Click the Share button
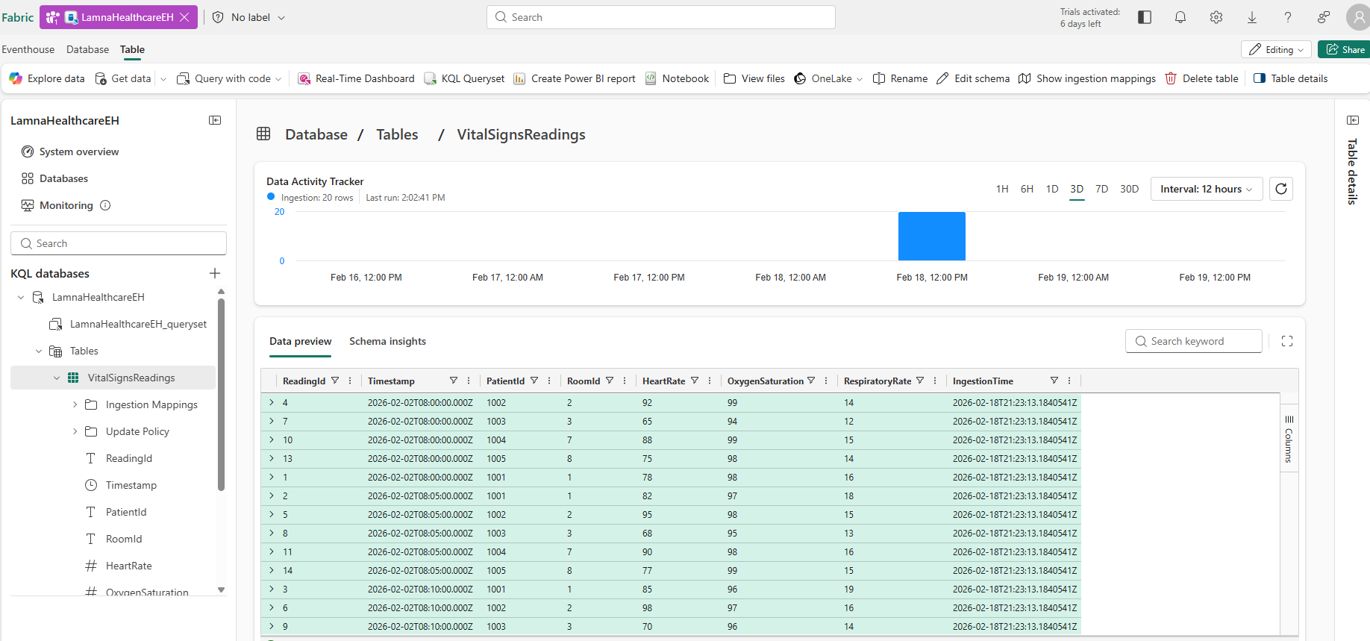This screenshot has height=641, width=1370. [x=1345, y=50]
